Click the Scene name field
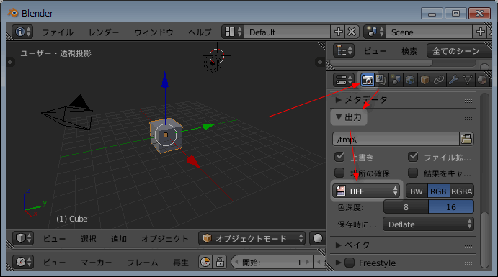Viewport: 498px width, 277px height. (429, 32)
